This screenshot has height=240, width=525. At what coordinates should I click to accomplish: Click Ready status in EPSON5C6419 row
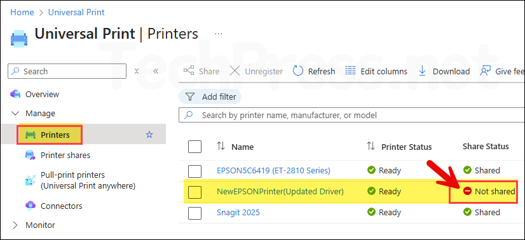[x=384, y=170]
